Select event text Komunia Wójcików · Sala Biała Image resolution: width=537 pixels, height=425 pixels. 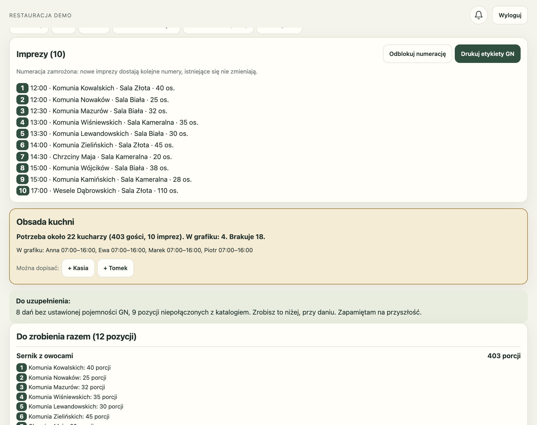point(98,168)
